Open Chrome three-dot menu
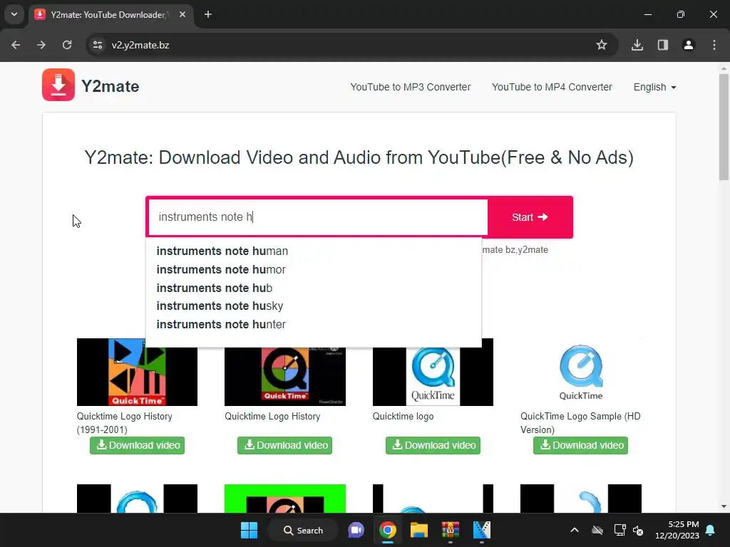This screenshot has height=547, width=730. [x=714, y=45]
